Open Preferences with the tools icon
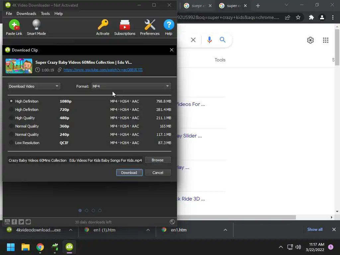This screenshot has width=340, height=255. point(150,25)
